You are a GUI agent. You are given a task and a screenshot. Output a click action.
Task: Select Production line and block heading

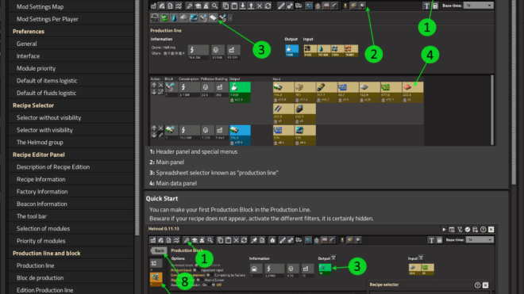point(47,254)
